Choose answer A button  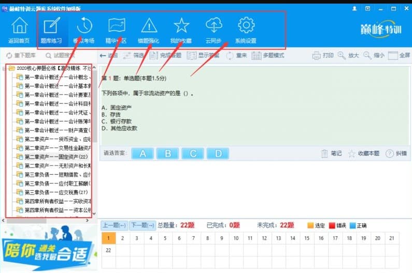[143, 154]
